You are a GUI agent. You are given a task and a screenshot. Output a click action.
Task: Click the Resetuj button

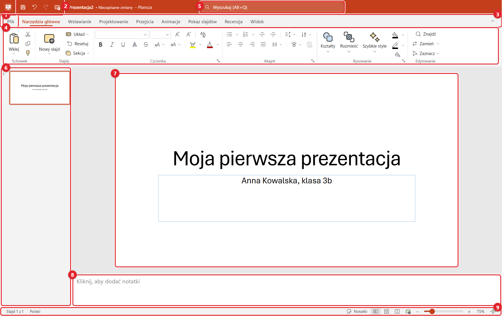coord(78,44)
